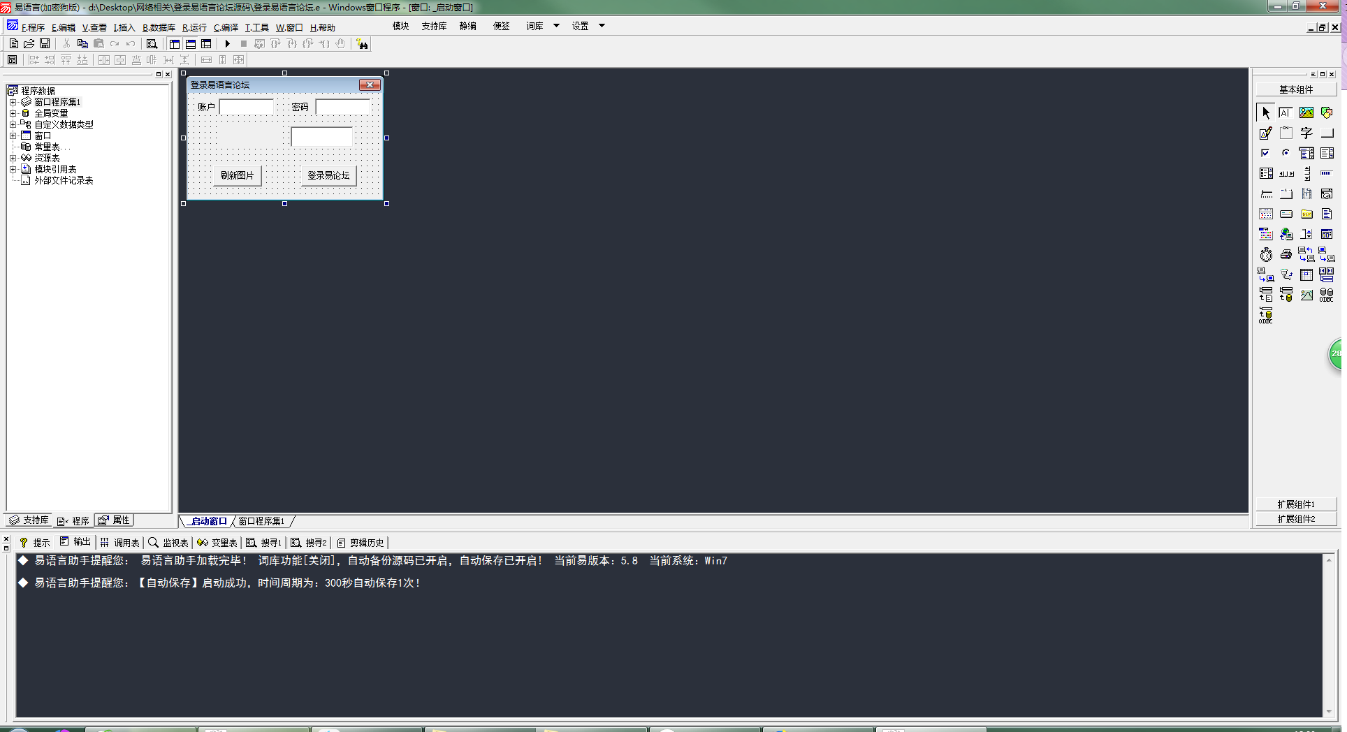
Task: Open the R.运行 menu
Action: (x=194, y=28)
